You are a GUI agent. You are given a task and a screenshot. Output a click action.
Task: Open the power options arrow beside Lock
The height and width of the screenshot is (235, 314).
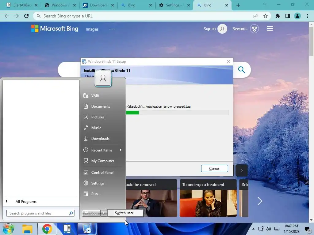click(104, 213)
